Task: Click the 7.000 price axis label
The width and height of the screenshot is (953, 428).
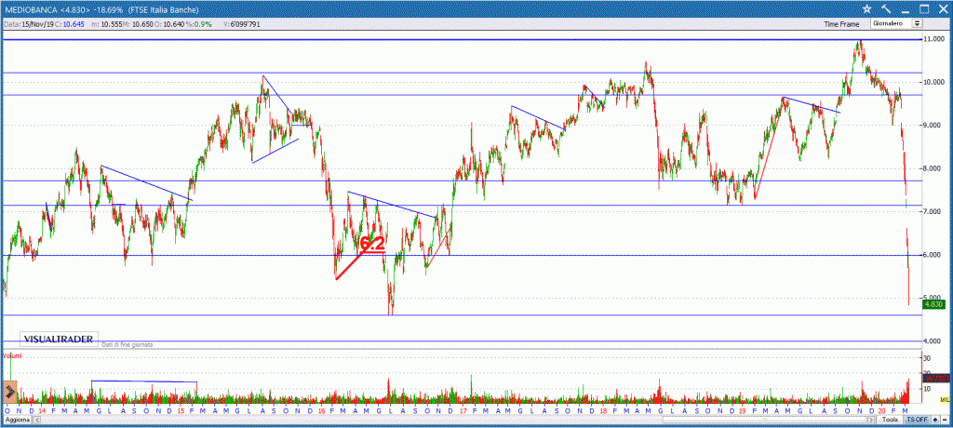Action: tap(933, 211)
